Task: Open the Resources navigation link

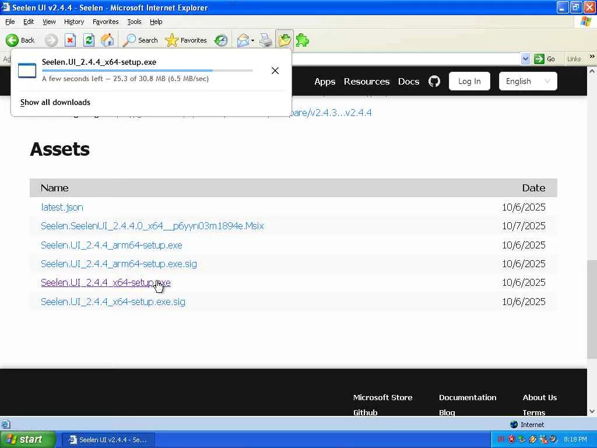Action: pos(367,82)
